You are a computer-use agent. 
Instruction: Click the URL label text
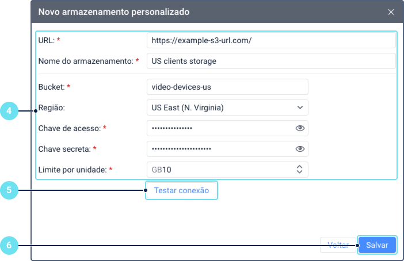coord(47,40)
